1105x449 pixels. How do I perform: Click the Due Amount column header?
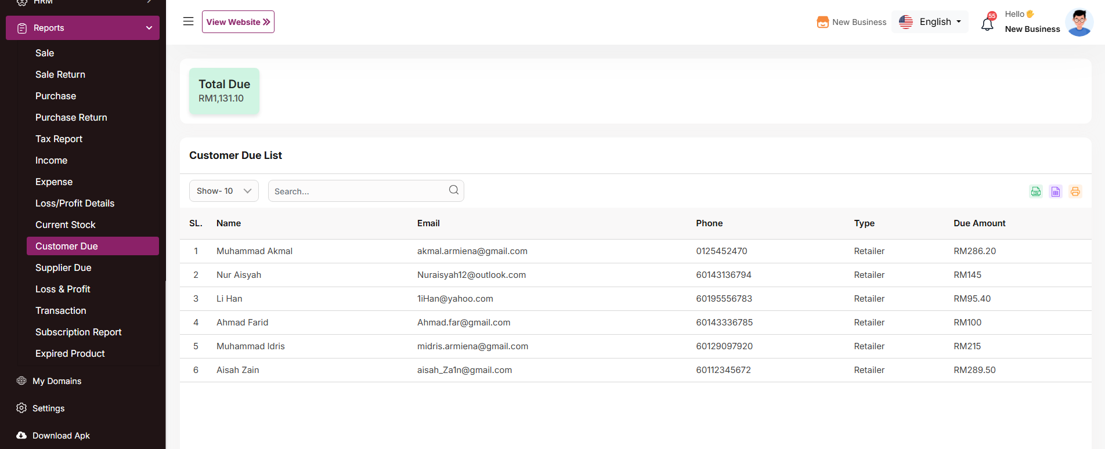click(979, 223)
